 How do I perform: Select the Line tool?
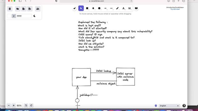111,8
